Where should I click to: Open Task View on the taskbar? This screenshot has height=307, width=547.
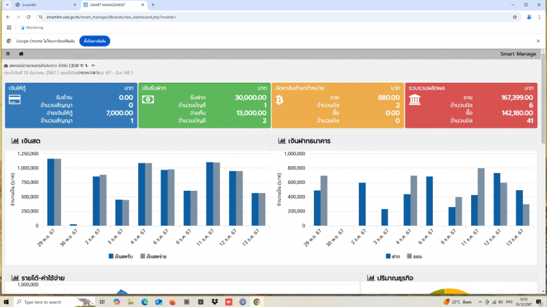pos(102,302)
